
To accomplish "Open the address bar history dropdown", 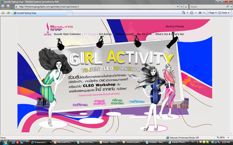I will pyautogui.click(x=177, y=7).
